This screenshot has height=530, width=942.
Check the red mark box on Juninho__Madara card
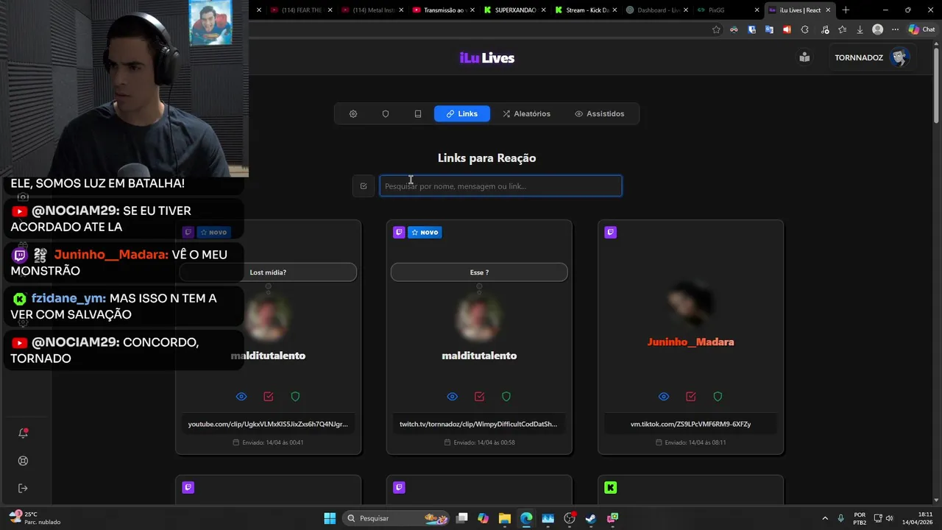pyautogui.click(x=691, y=397)
